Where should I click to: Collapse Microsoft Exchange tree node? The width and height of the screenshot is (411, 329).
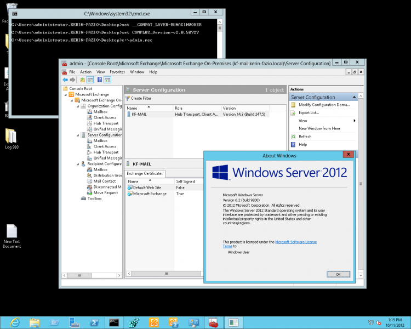66,95
